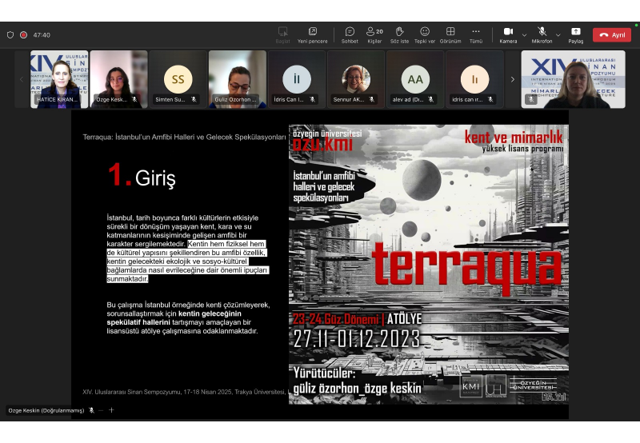Select Simten Su participant SS avatar

click(178, 79)
